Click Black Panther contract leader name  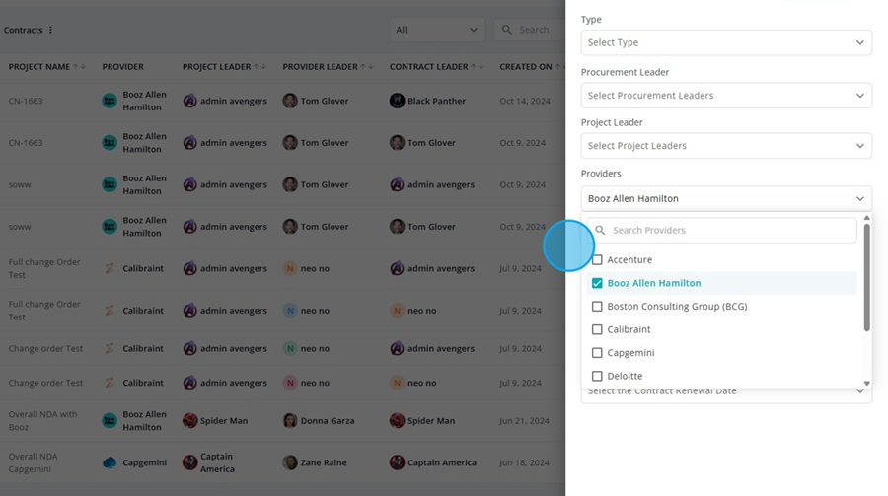point(437,101)
